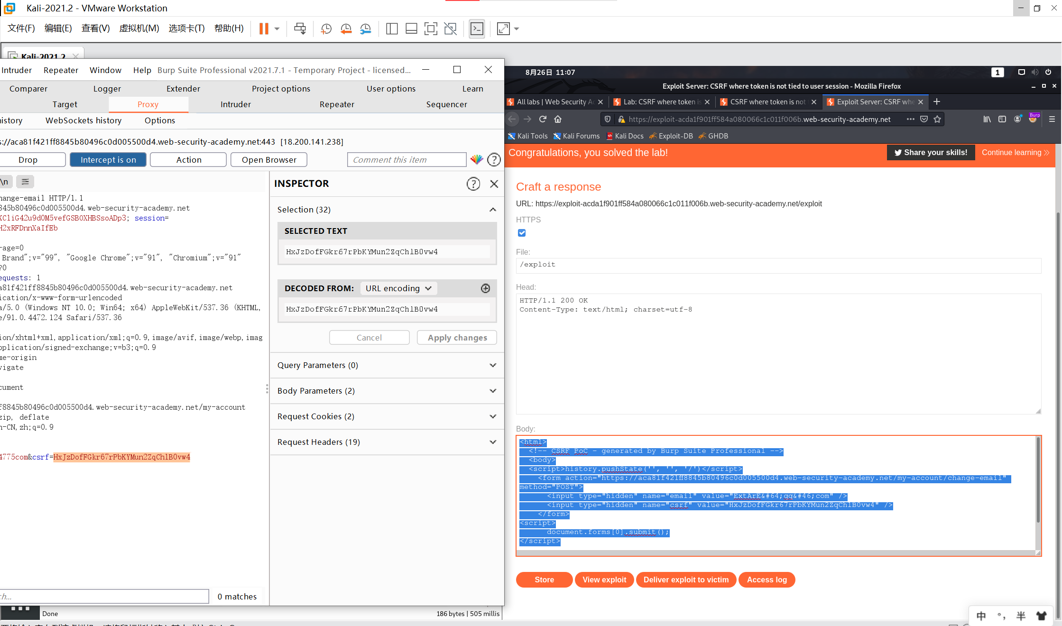Bookmark the page with the star icon
The height and width of the screenshot is (626, 1062).
[x=937, y=120]
